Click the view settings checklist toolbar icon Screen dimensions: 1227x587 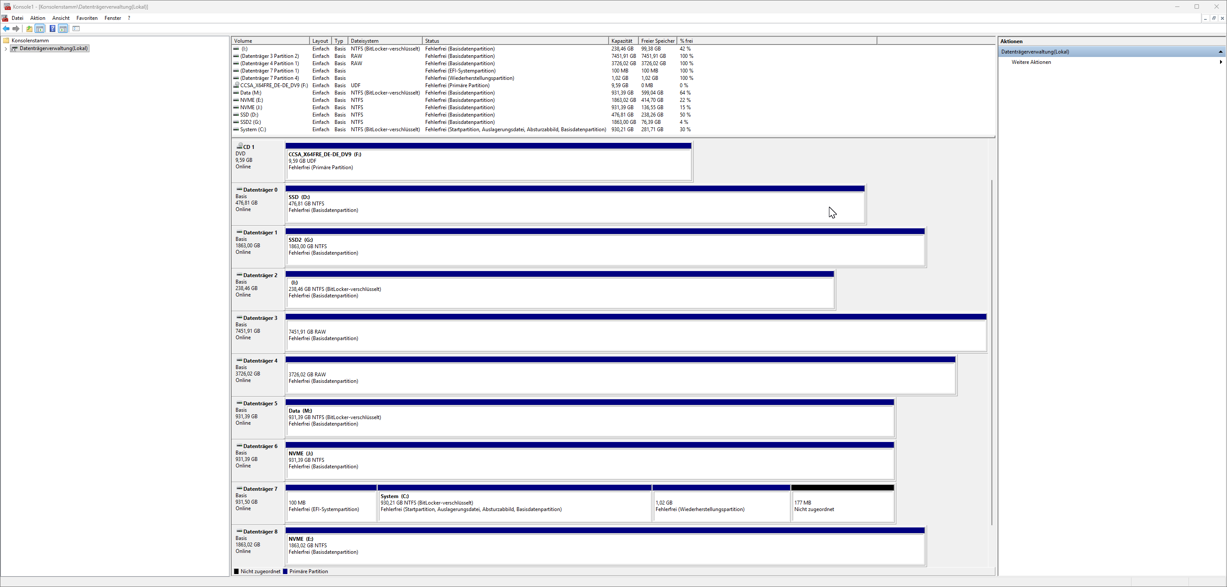click(x=76, y=28)
